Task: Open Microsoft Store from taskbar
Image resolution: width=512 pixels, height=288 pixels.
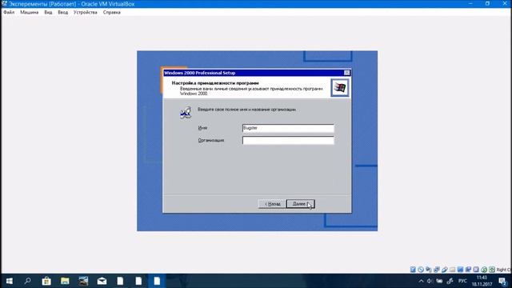Action: [46, 281]
